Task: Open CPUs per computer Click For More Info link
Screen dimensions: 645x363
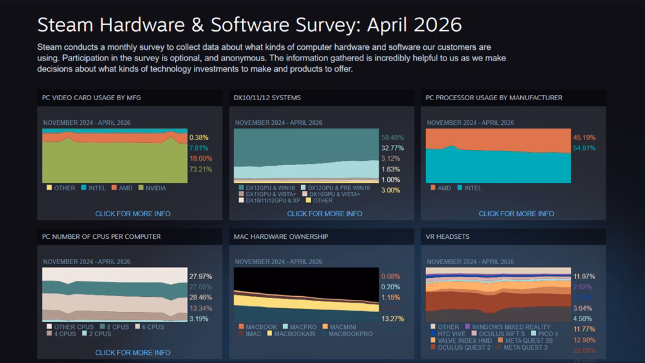Action: point(132,353)
